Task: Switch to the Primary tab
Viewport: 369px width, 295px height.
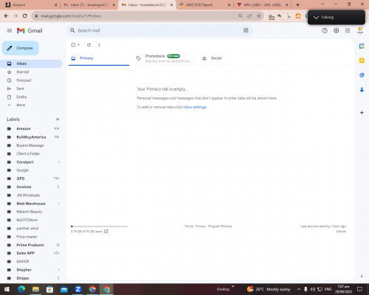Action: pos(99,58)
